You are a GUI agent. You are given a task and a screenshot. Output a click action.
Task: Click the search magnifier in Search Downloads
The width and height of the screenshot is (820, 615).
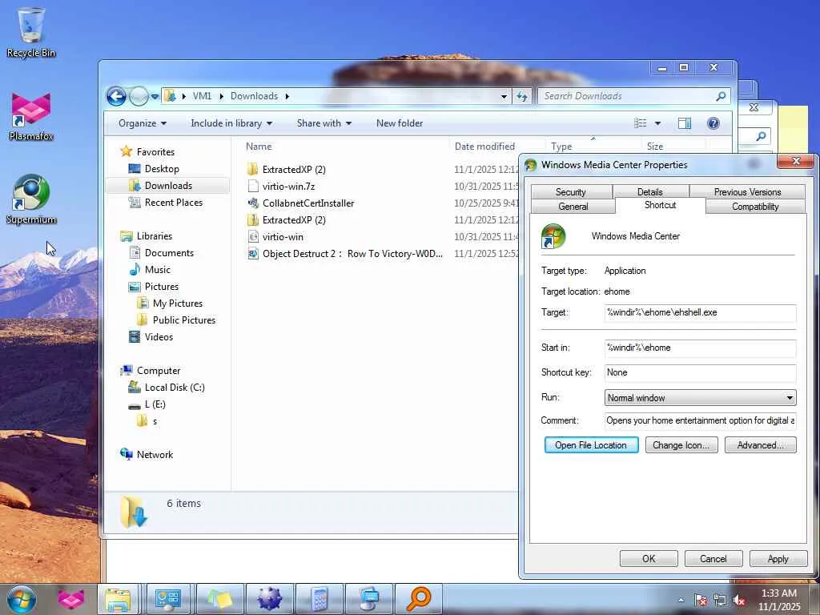pyautogui.click(x=721, y=96)
